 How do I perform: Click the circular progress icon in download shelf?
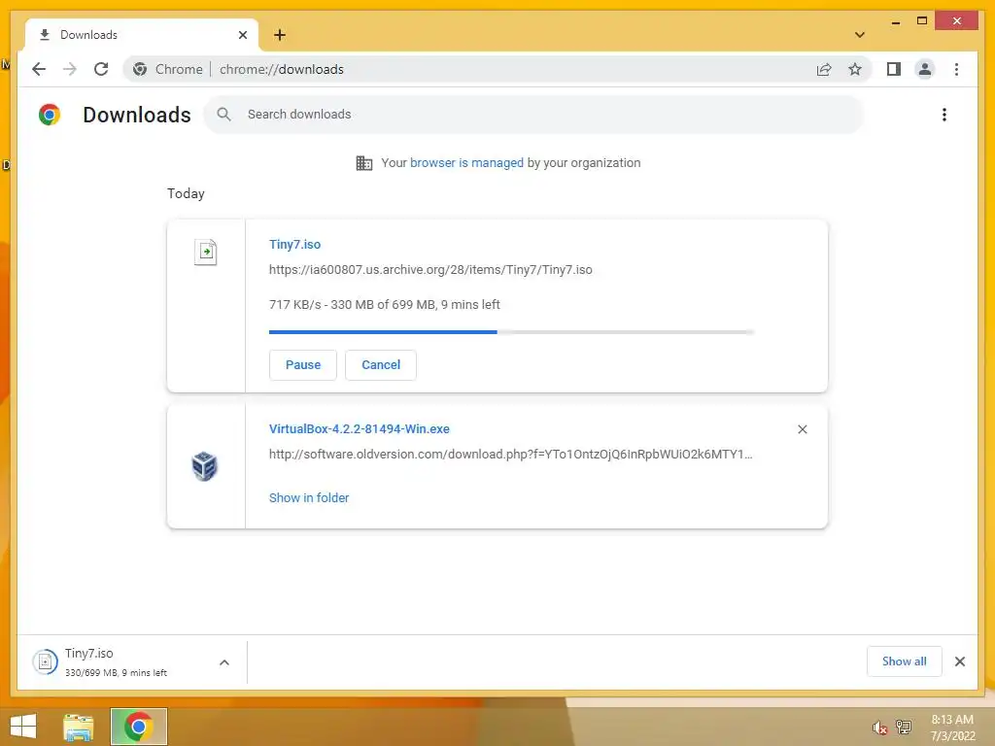click(x=45, y=662)
